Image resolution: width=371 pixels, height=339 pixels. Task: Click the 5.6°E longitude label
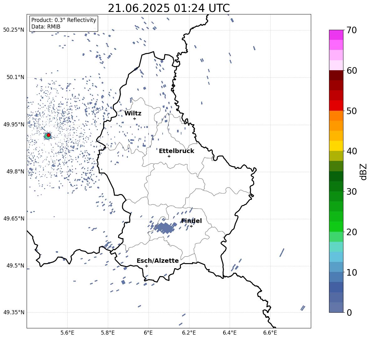[67, 333]
